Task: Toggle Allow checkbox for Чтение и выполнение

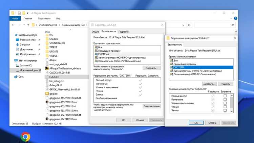Action: [x=213, y=103]
